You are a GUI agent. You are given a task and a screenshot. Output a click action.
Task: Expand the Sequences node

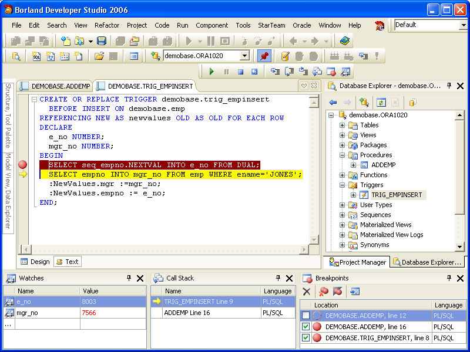coord(342,215)
